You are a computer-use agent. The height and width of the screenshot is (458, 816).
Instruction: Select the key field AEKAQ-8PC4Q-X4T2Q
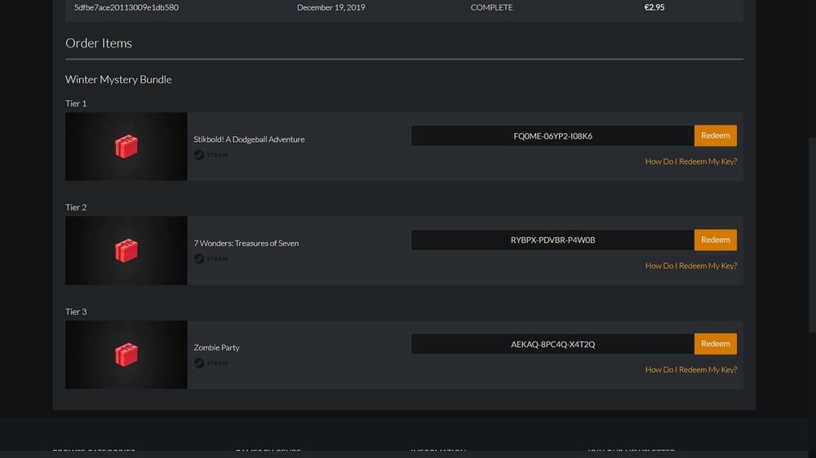pyautogui.click(x=552, y=344)
